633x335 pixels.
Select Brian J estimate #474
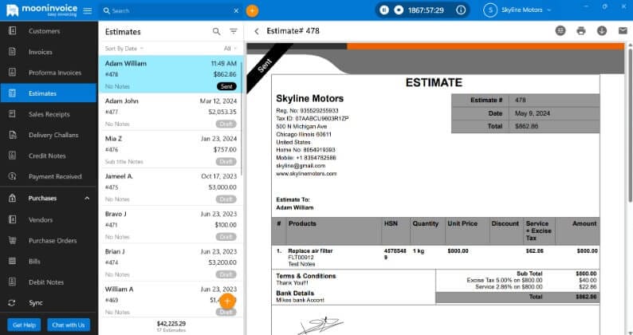[171, 262]
